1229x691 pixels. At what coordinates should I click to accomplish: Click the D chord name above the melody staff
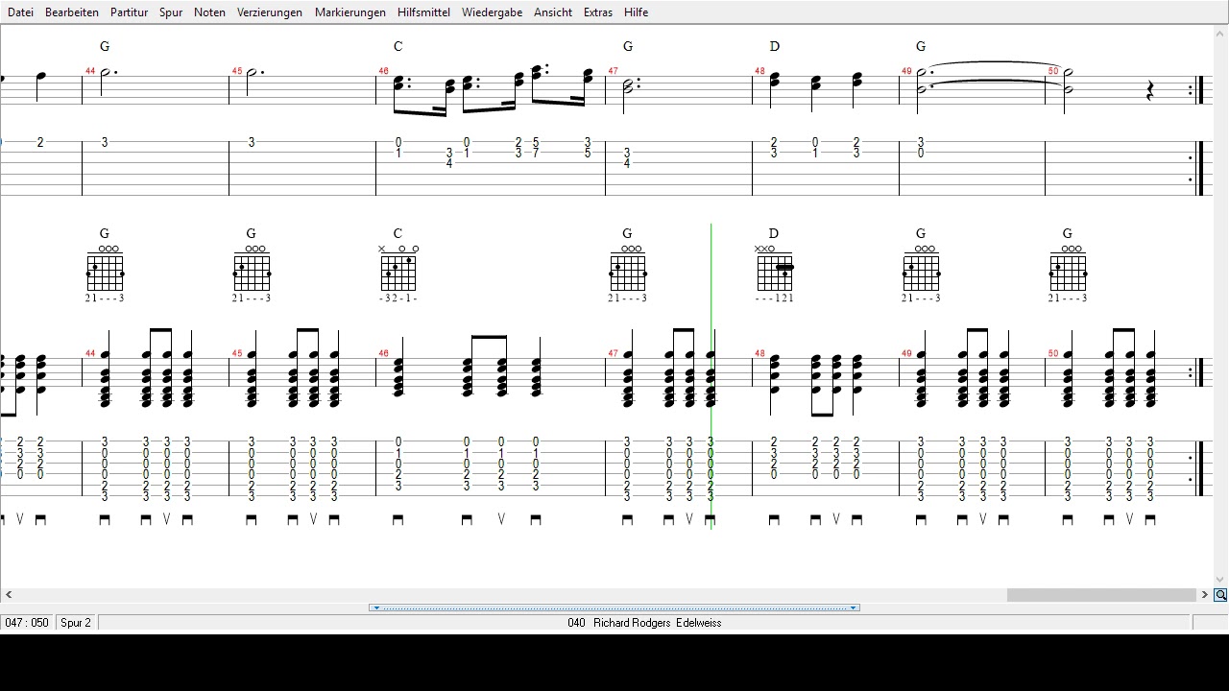[775, 46]
